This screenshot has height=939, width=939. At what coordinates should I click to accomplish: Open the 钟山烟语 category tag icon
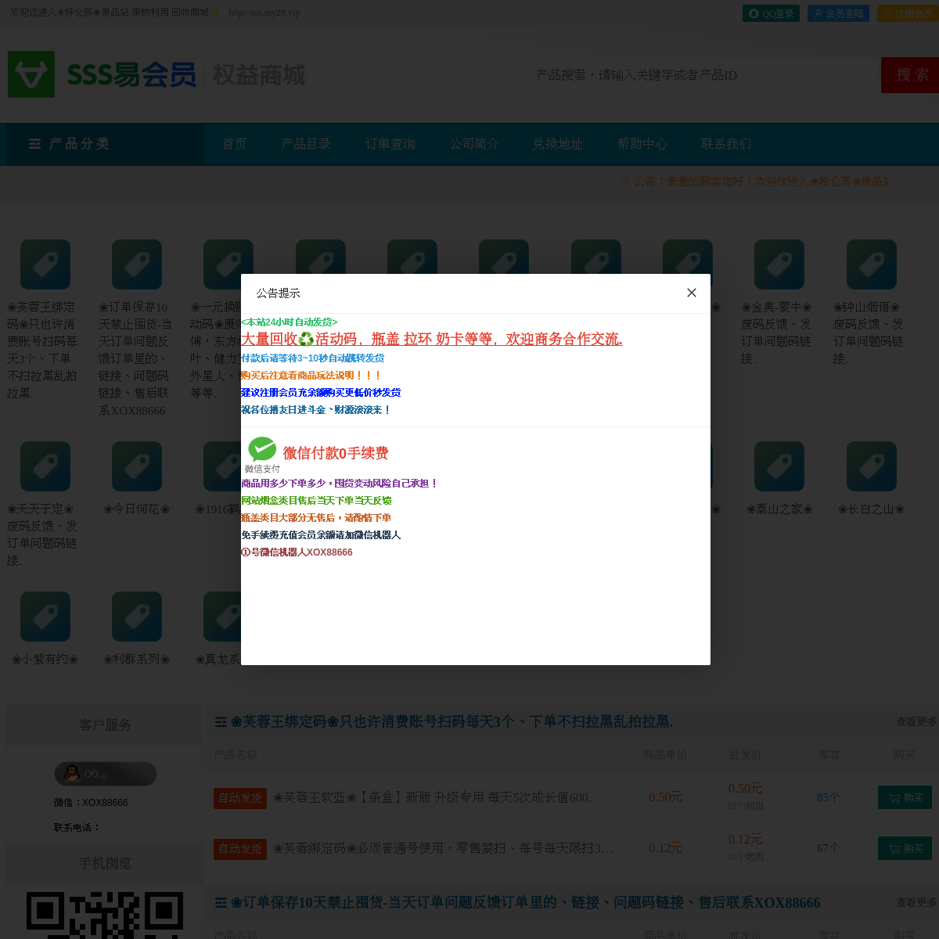(871, 264)
